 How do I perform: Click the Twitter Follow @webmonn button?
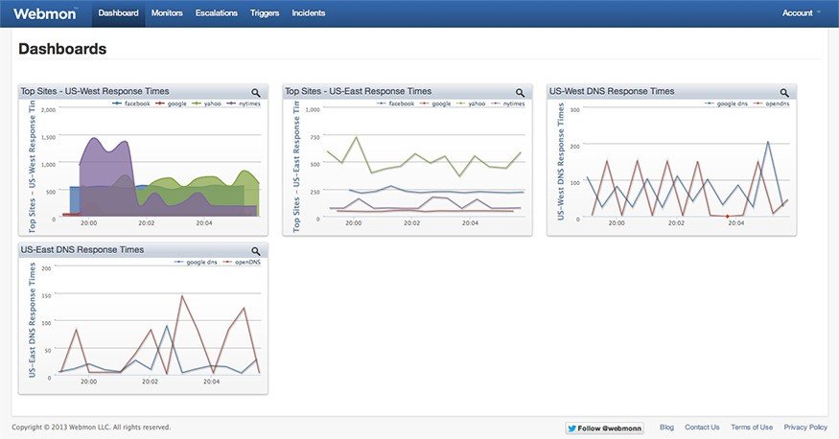point(605,427)
